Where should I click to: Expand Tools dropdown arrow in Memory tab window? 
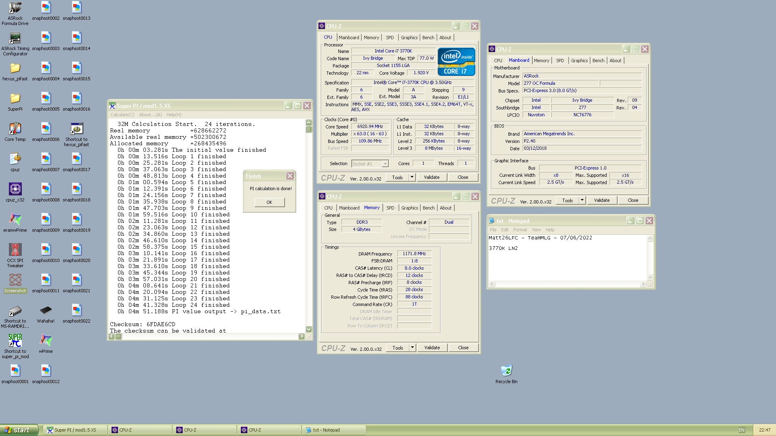pyautogui.click(x=412, y=348)
